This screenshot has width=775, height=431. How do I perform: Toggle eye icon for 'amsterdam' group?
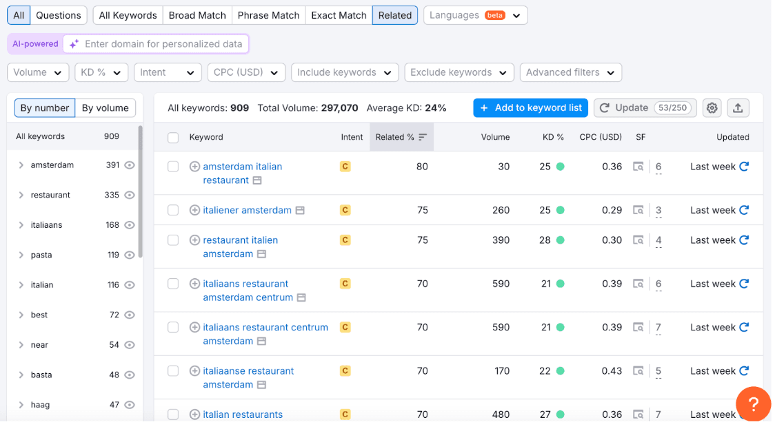click(130, 165)
